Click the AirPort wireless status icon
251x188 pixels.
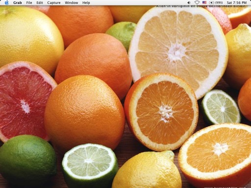197,2
